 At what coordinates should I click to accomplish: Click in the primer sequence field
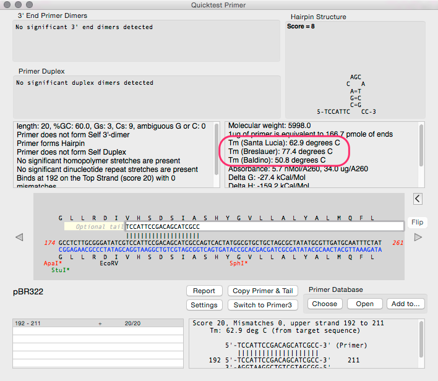click(263, 227)
